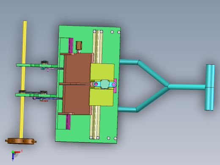Click the blue Z axis arrow of the triad
This screenshot has width=220, height=165.
pos(13,156)
